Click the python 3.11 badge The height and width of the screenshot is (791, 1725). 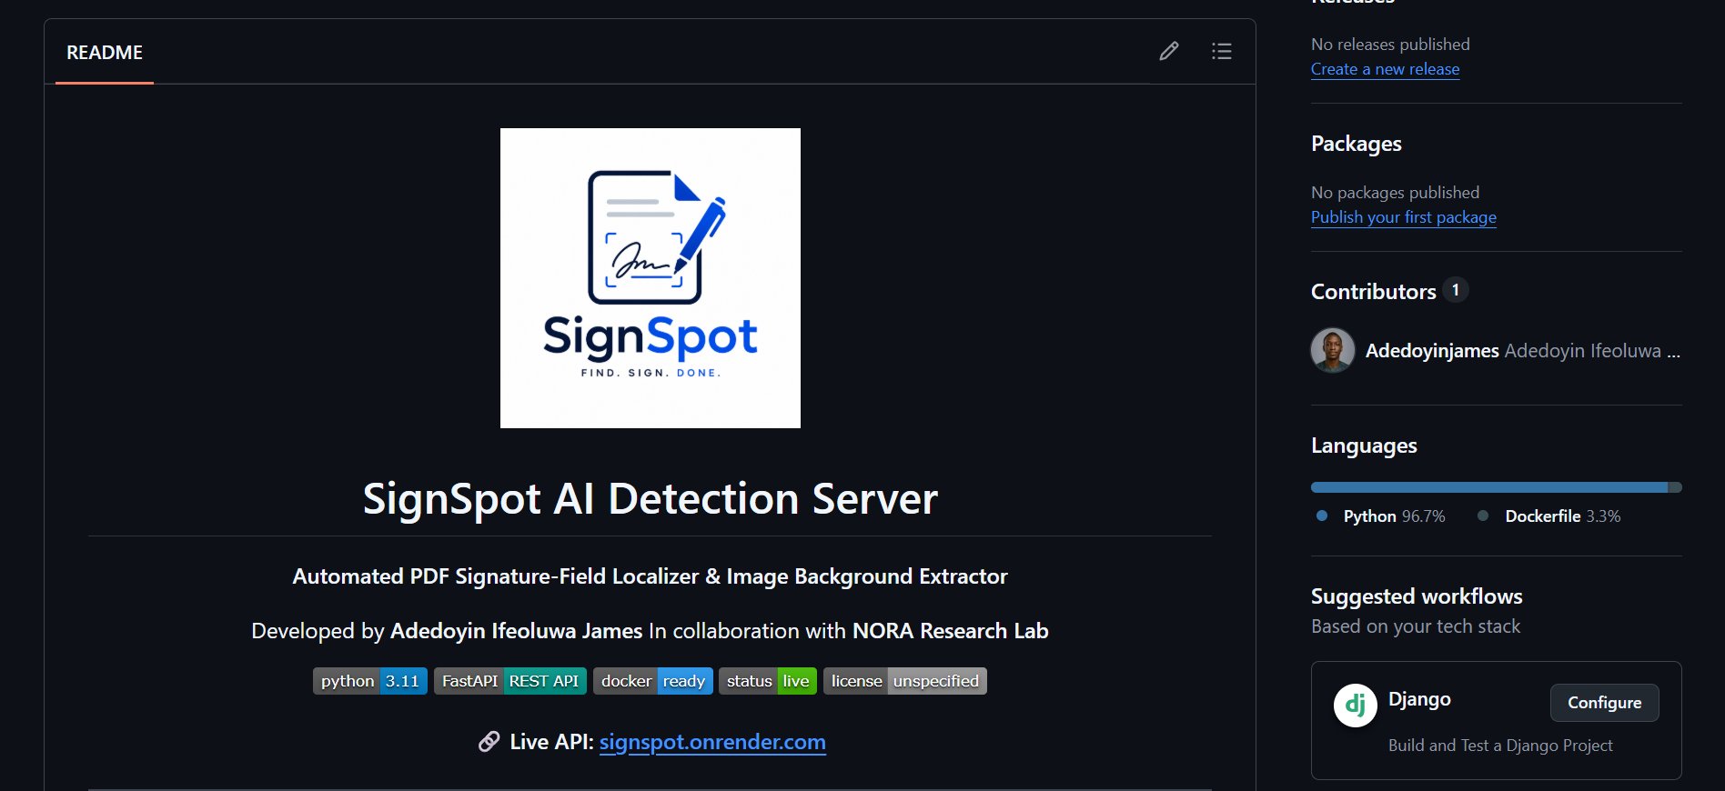pyautogui.click(x=370, y=681)
